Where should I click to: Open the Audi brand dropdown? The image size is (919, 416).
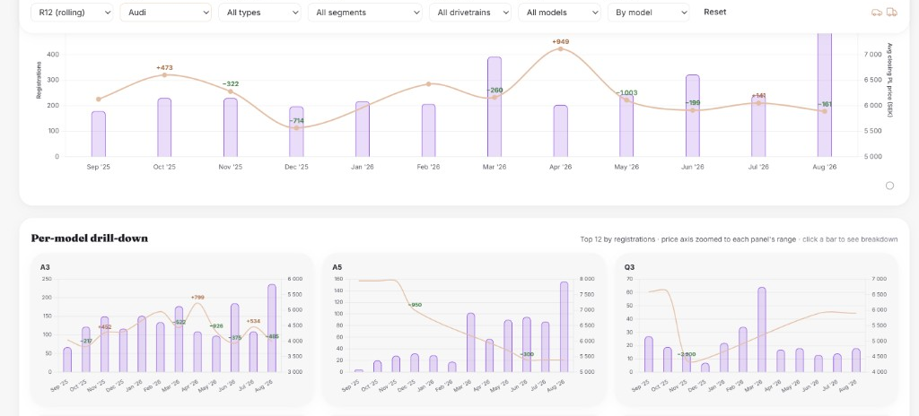(x=166, y=13)
